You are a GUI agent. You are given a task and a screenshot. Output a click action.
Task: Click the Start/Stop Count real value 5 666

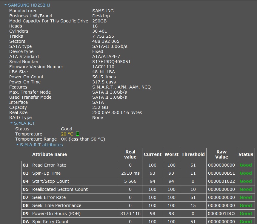pyautogui.click(x=130, y=181)
